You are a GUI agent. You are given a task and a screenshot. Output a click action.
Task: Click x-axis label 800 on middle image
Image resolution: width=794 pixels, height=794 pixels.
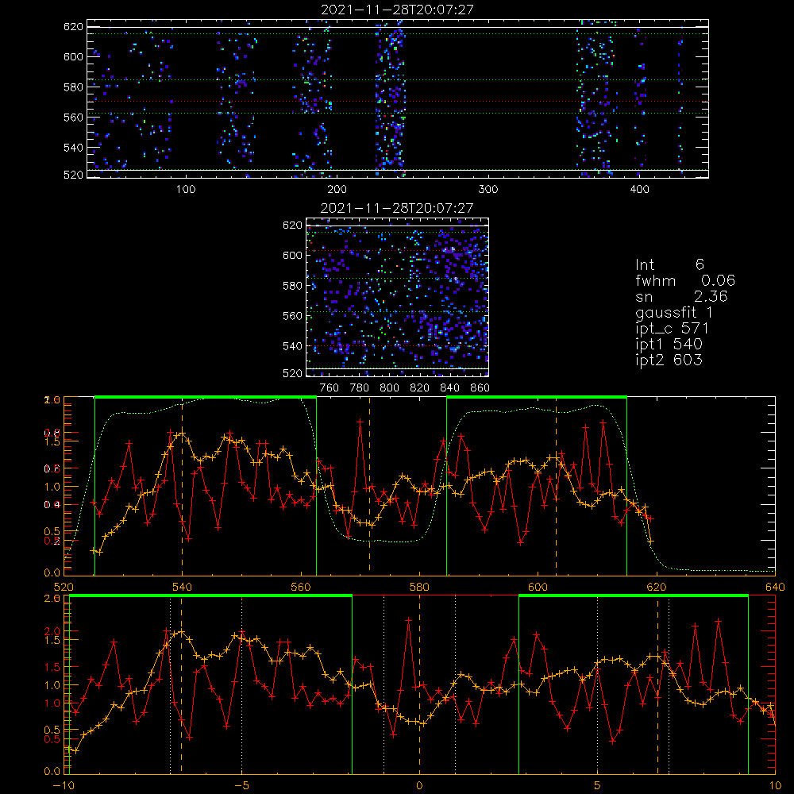[389, 388]
